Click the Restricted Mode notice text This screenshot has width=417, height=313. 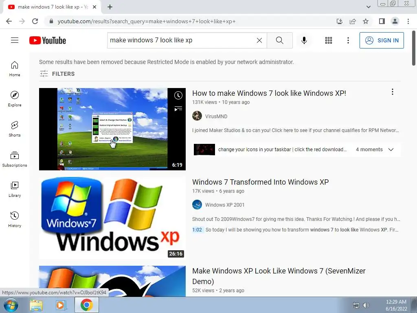point(167,62)
